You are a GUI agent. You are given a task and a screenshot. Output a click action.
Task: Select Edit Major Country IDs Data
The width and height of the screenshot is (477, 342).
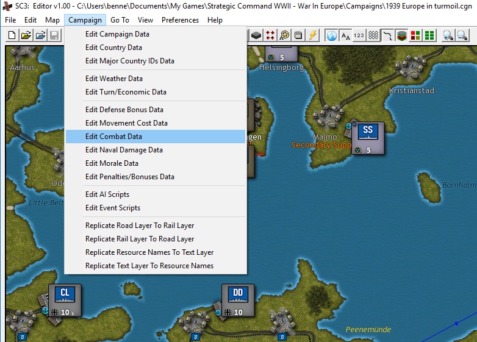click(x=156, y=61)
